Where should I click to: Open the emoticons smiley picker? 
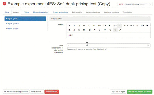[x=99, y=30]
